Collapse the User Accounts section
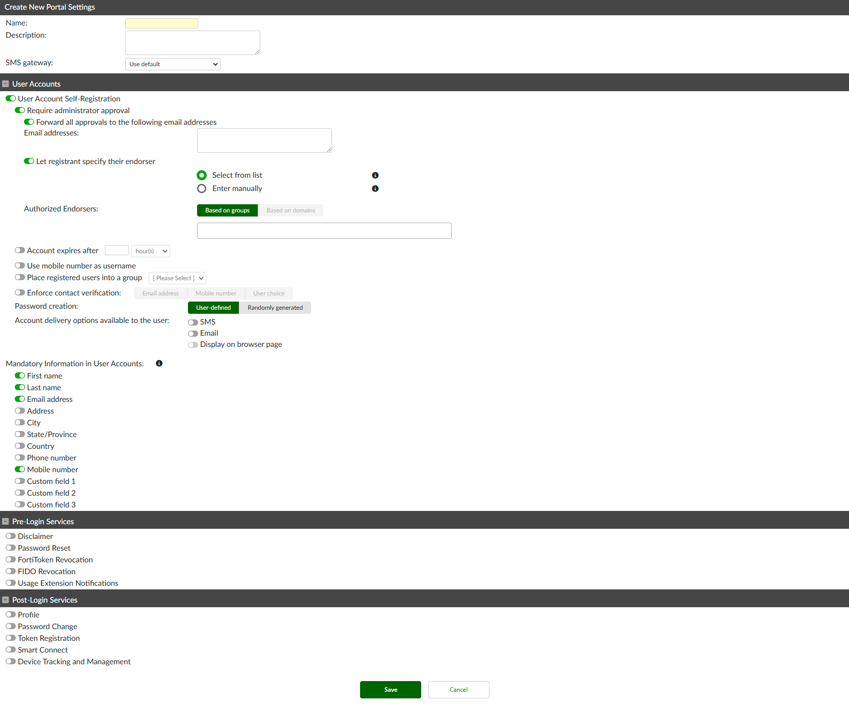This screenshot has height=704, width=849. 6,84
